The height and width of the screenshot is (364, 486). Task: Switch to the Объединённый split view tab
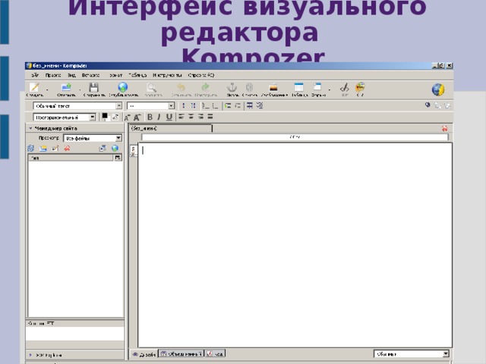tap(181, 353)
